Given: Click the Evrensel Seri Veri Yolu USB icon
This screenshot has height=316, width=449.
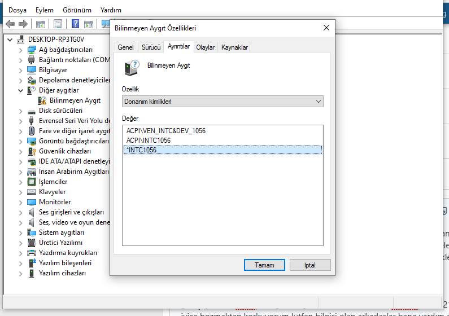Looking at the screenshot, I should [32, 121].
